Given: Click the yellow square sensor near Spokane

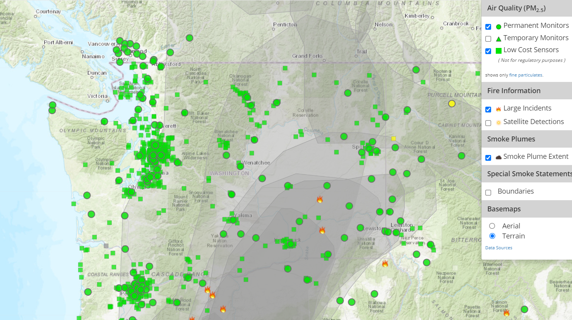Looking at the screenshot, I should 394,138.
